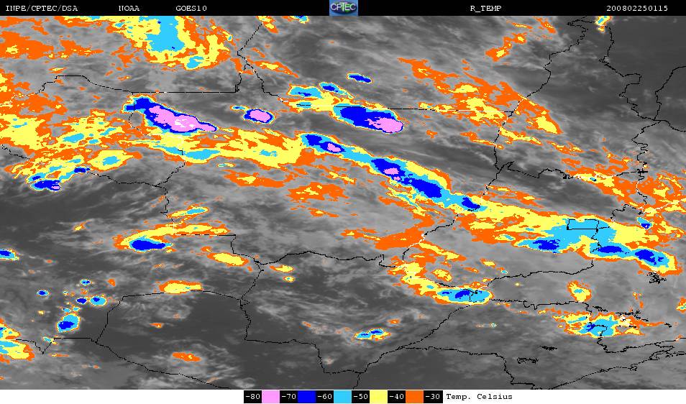This screenshot has width=686, height=404.
Task: Select the R_TEMP product label
Action: coord(485,9)
